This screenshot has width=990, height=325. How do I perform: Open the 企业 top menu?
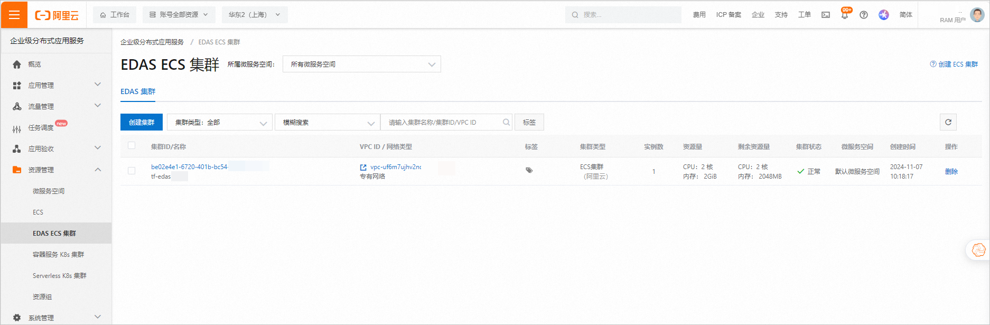click(x=758, y=15)
